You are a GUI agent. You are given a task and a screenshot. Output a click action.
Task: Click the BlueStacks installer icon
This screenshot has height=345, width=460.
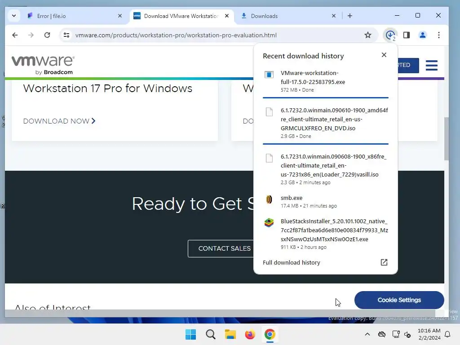(x=269, y=223)
